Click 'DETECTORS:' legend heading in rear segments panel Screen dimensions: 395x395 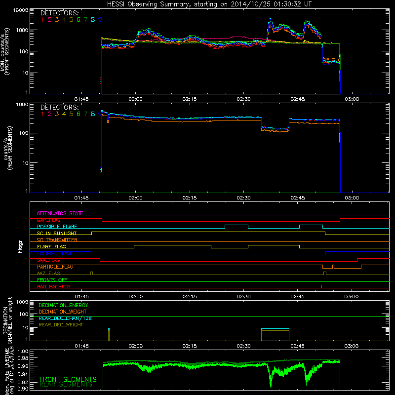[x=59, y=108]
